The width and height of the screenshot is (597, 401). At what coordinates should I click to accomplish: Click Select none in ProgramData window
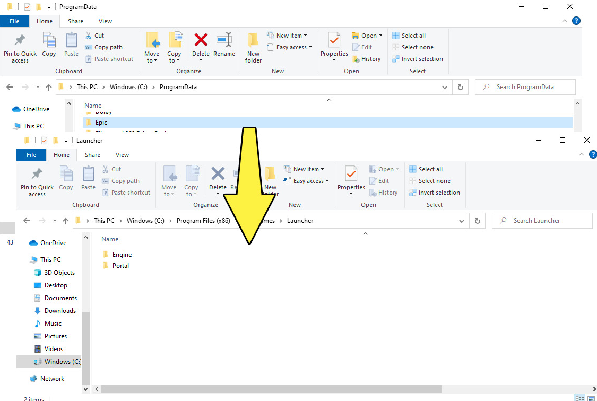point(413,47)
